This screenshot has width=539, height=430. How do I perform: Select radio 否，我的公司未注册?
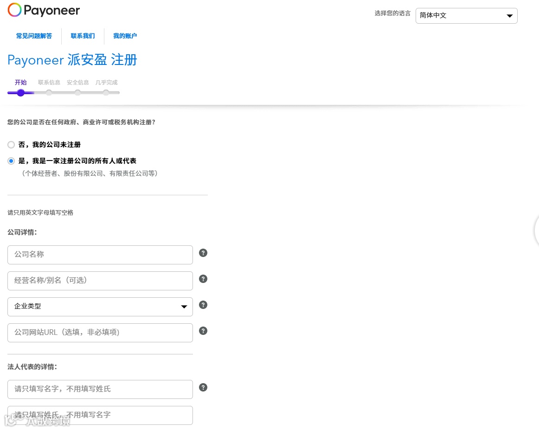11,145
